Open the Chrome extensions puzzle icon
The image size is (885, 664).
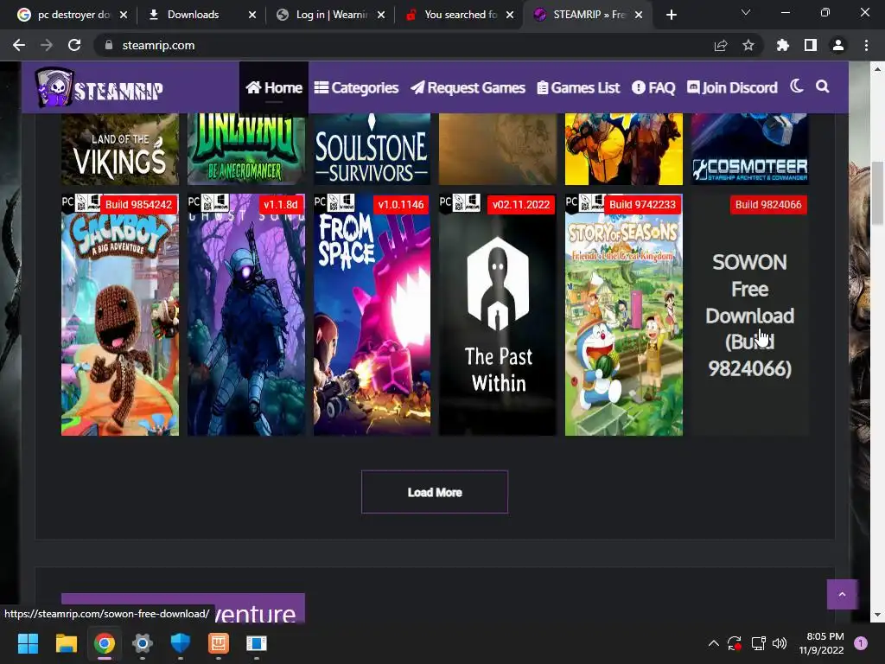tap(782, 45)
